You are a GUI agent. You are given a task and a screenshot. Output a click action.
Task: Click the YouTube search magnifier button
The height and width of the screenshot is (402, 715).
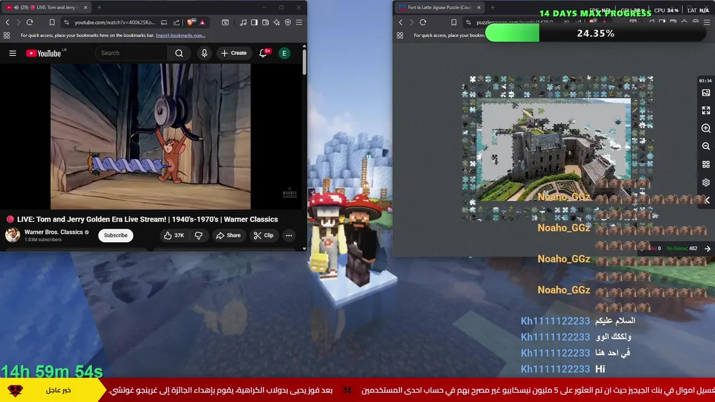179,53
